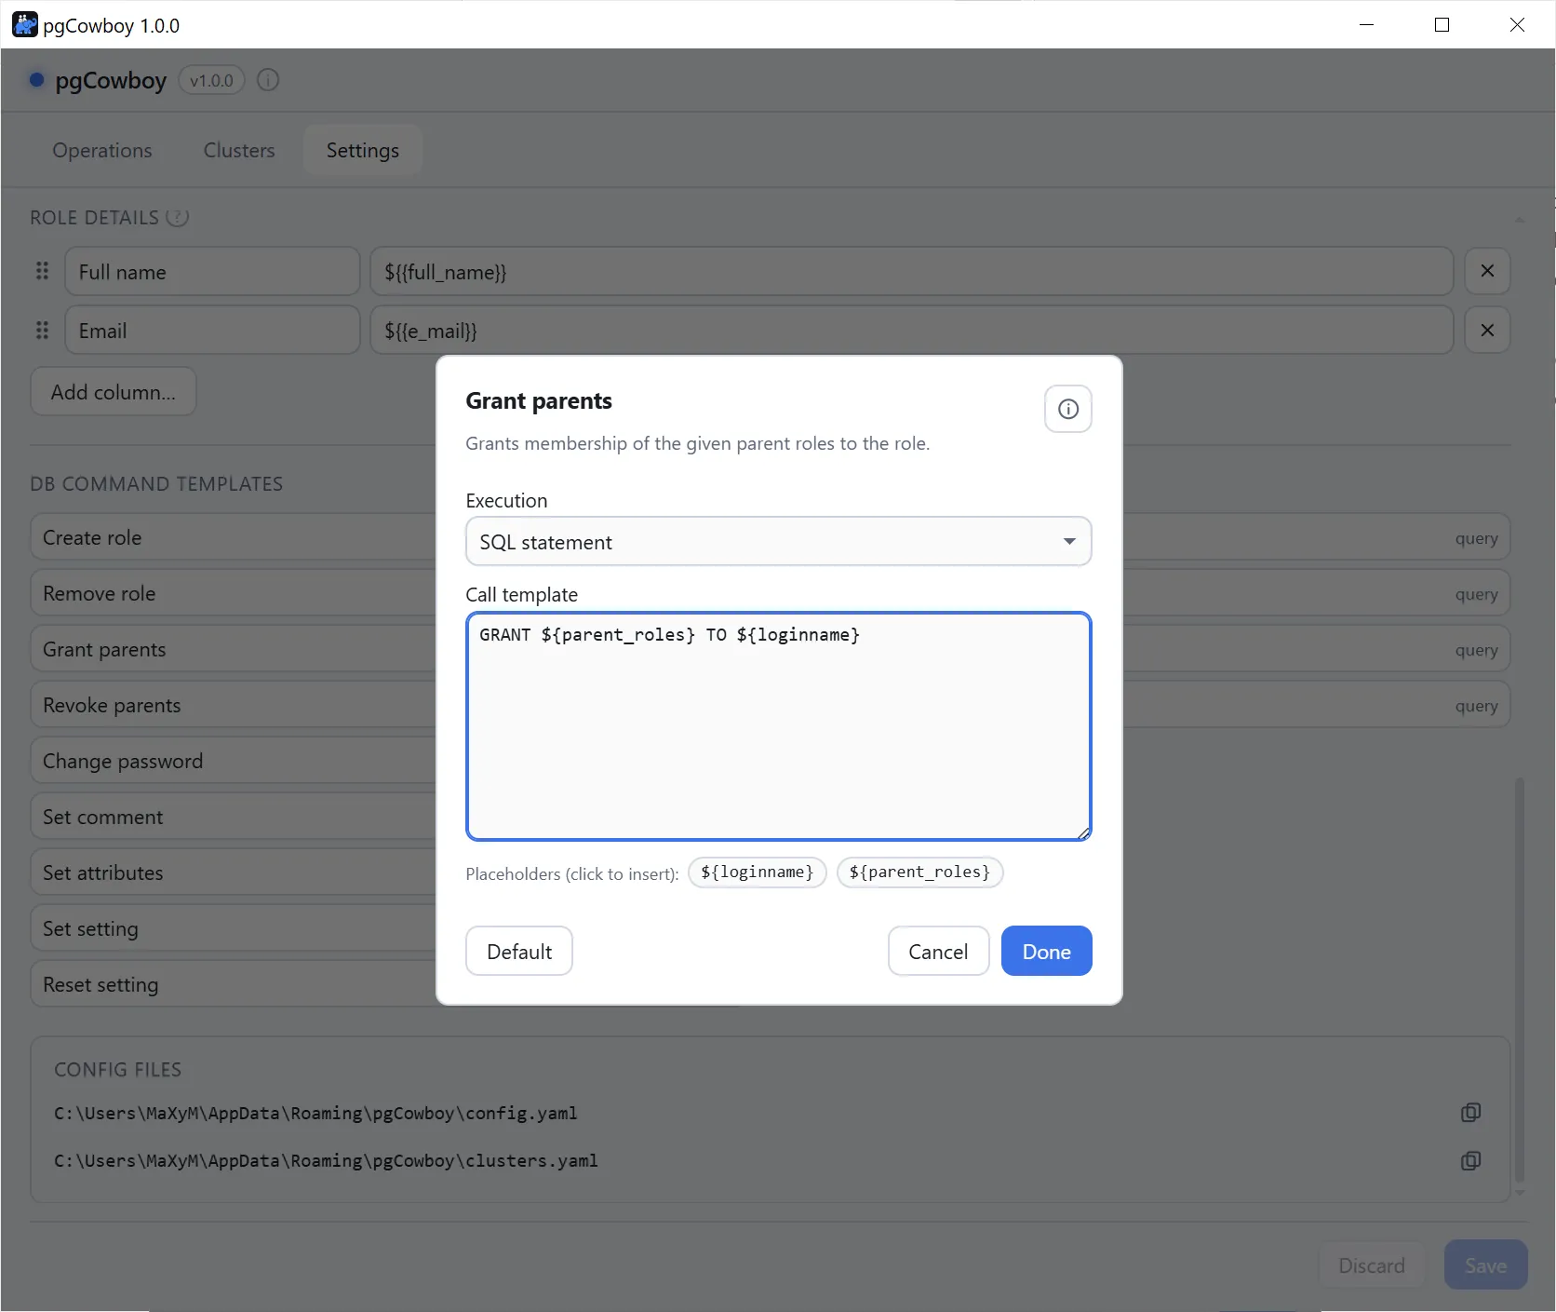This screenshot has height=1312, width=1556.
Task: Click the Save button
Action: pyautogui.click(x=1485, y=1265)
